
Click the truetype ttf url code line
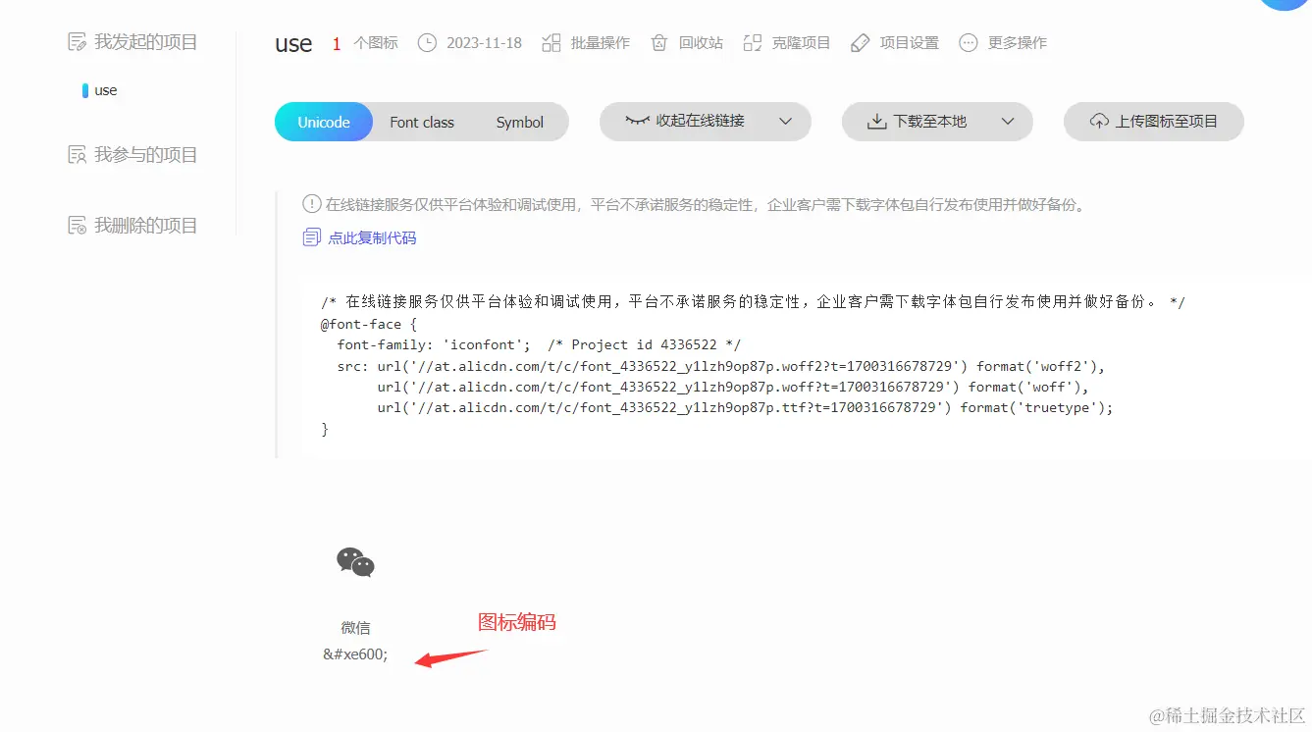pyautogui.click(x=745, y=407)
